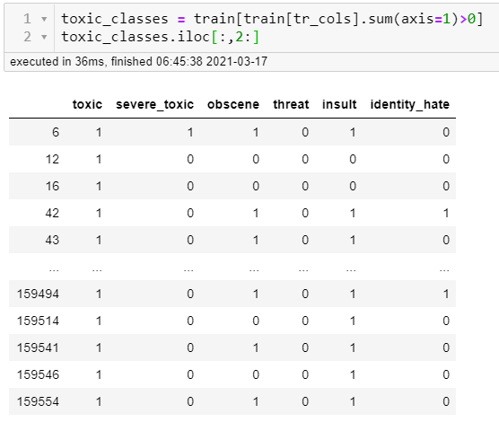The height and width of the screenshot is (431, 499).
Task: Click the obscene column header
Action: pyautogui.click(x=233, y=104)
